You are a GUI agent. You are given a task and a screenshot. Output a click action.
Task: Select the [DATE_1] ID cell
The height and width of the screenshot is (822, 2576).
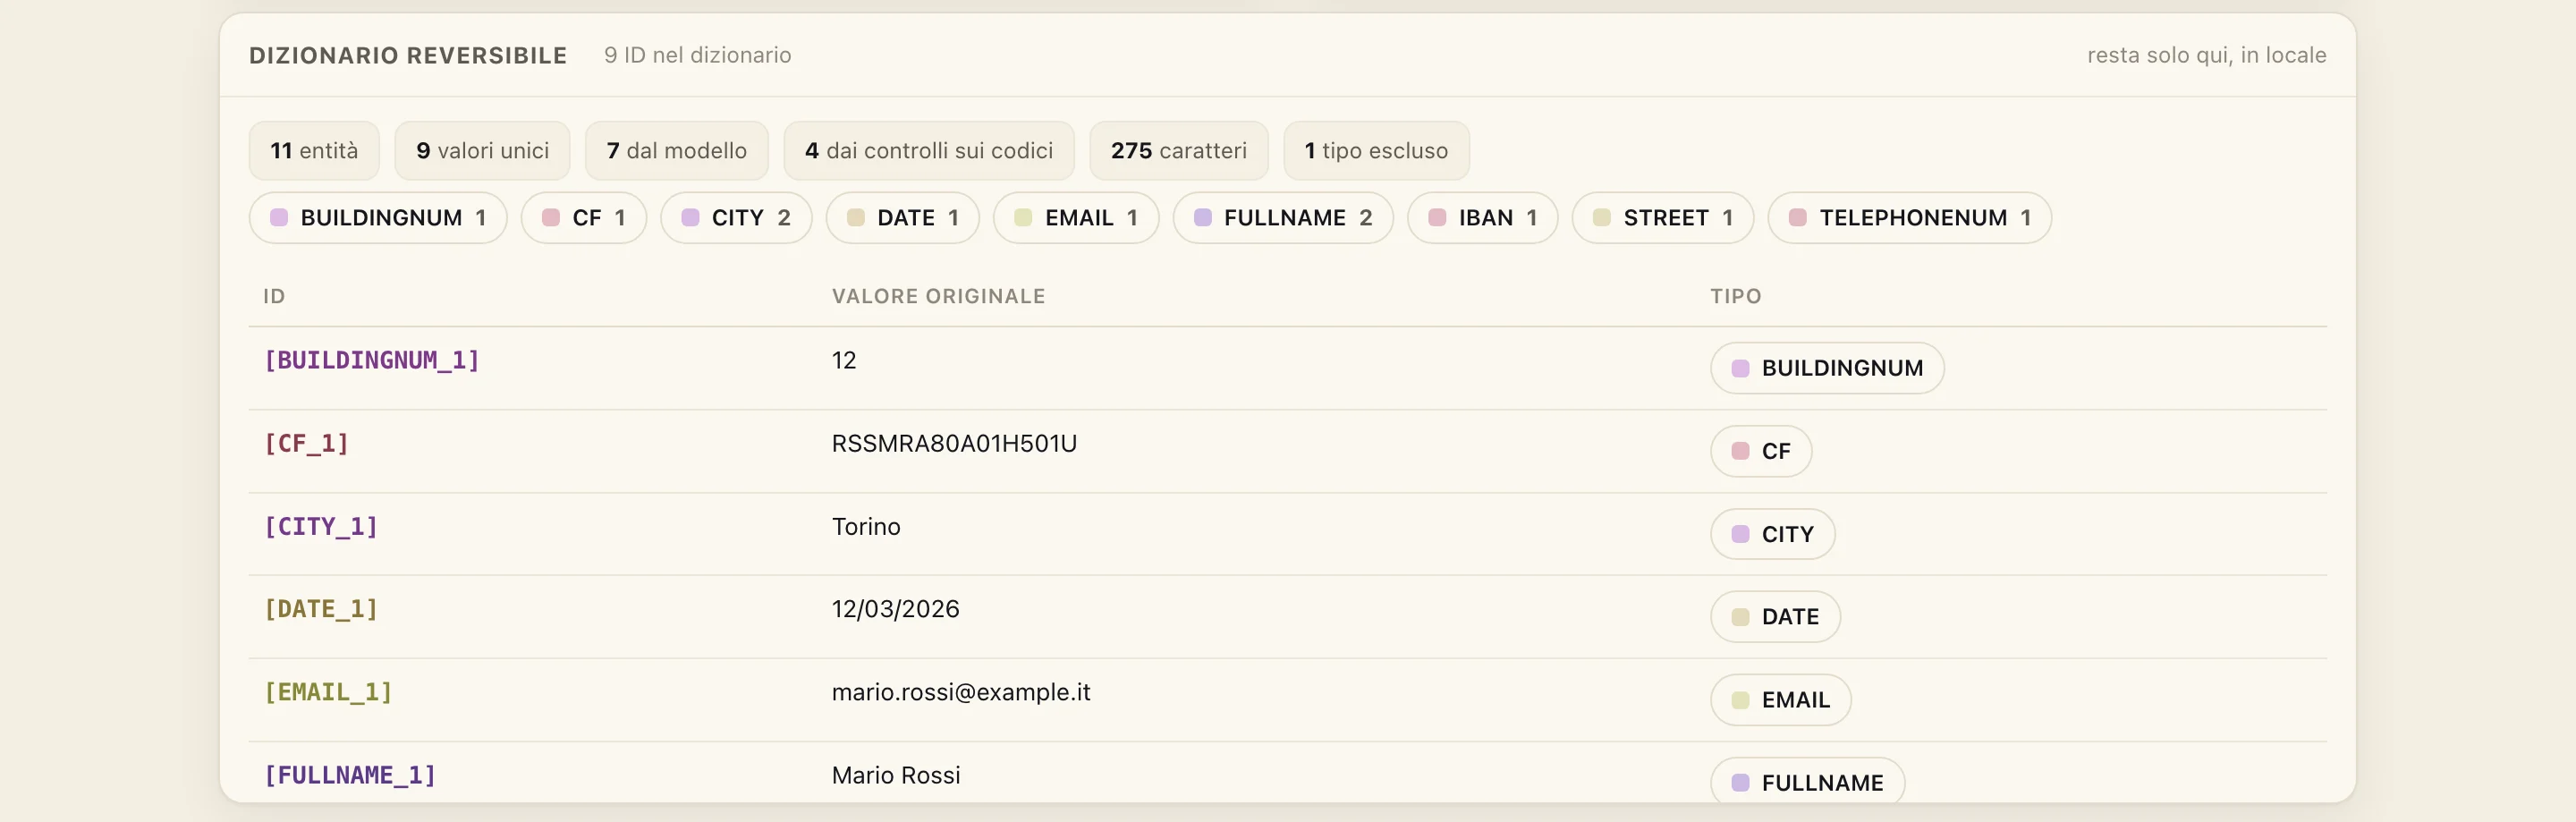pyautogui.click(x=321, y=609)
